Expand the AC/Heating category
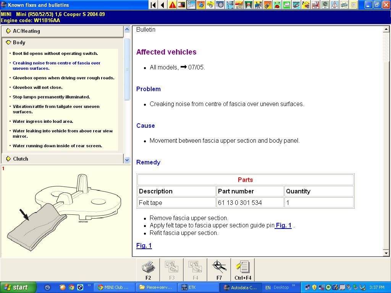This screenshot has height=293, width=391. point(26,31)
